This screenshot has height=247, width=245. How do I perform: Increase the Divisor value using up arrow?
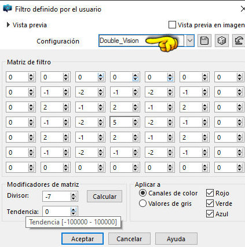[x=73, y=195]
